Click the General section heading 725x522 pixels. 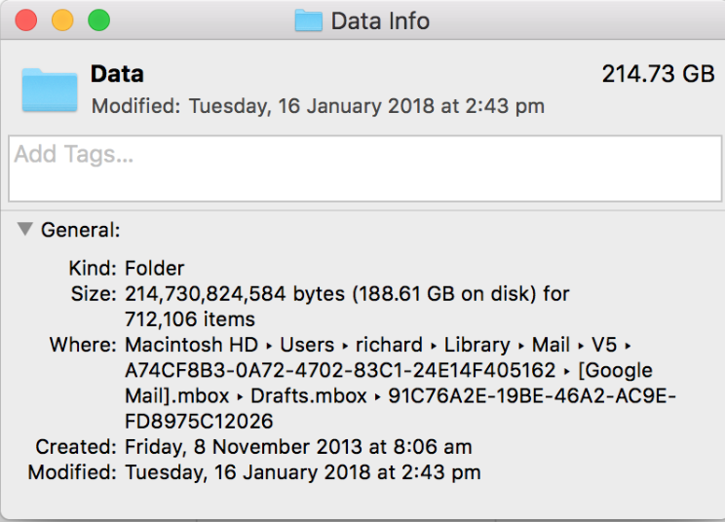click(x=80, y=231)
